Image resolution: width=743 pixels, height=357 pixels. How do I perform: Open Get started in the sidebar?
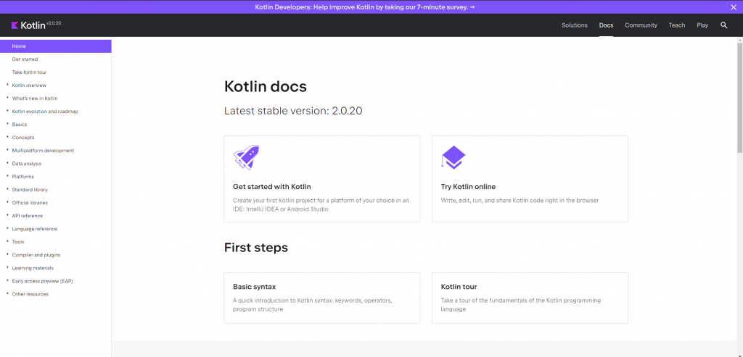click(x=25, y=59)
